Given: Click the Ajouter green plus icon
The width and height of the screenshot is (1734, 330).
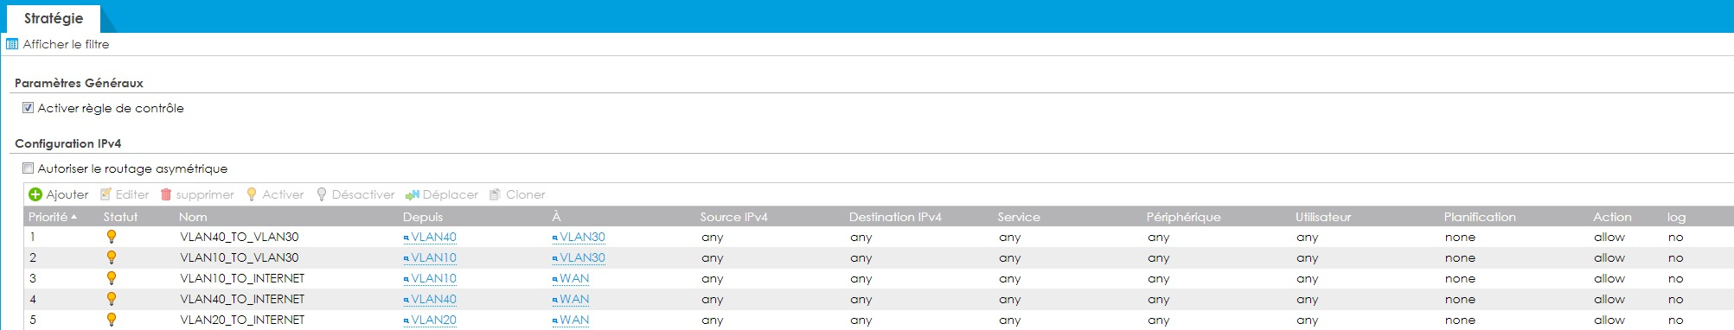Looking at the screenshot, I should tap(35, 194).
